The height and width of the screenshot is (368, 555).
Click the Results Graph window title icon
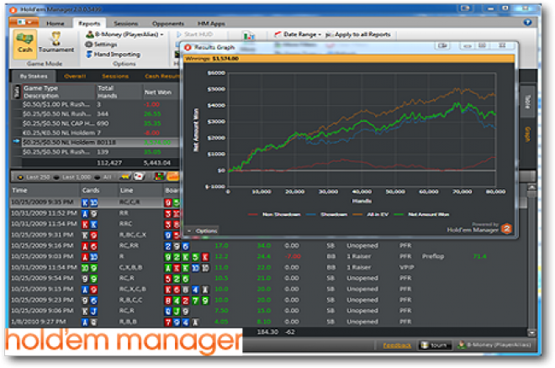188,47
